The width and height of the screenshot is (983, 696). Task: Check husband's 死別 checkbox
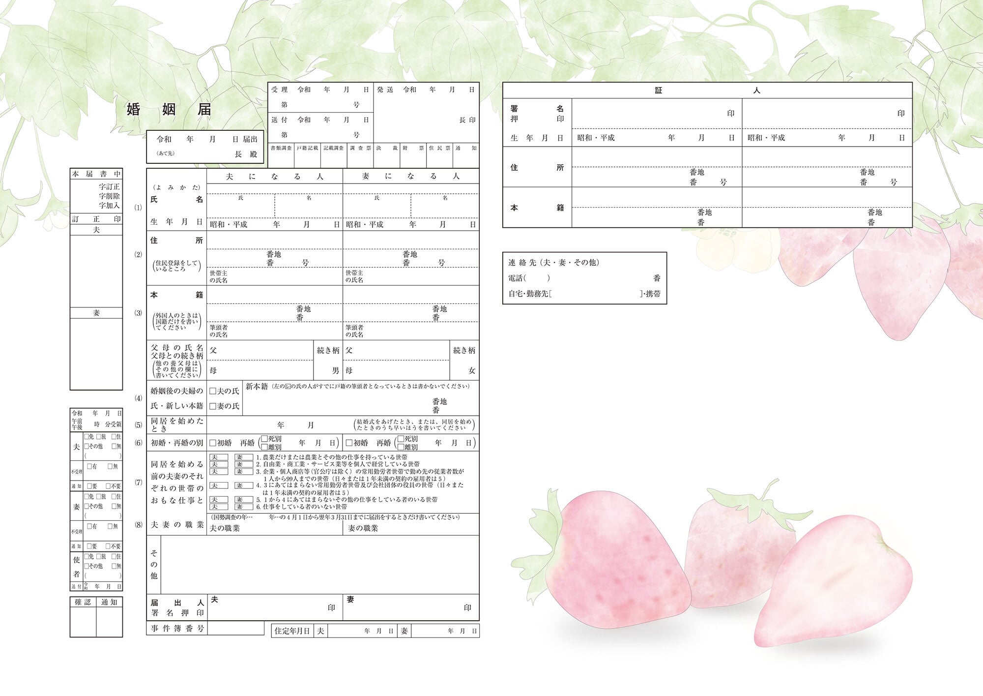pos(264,439)
